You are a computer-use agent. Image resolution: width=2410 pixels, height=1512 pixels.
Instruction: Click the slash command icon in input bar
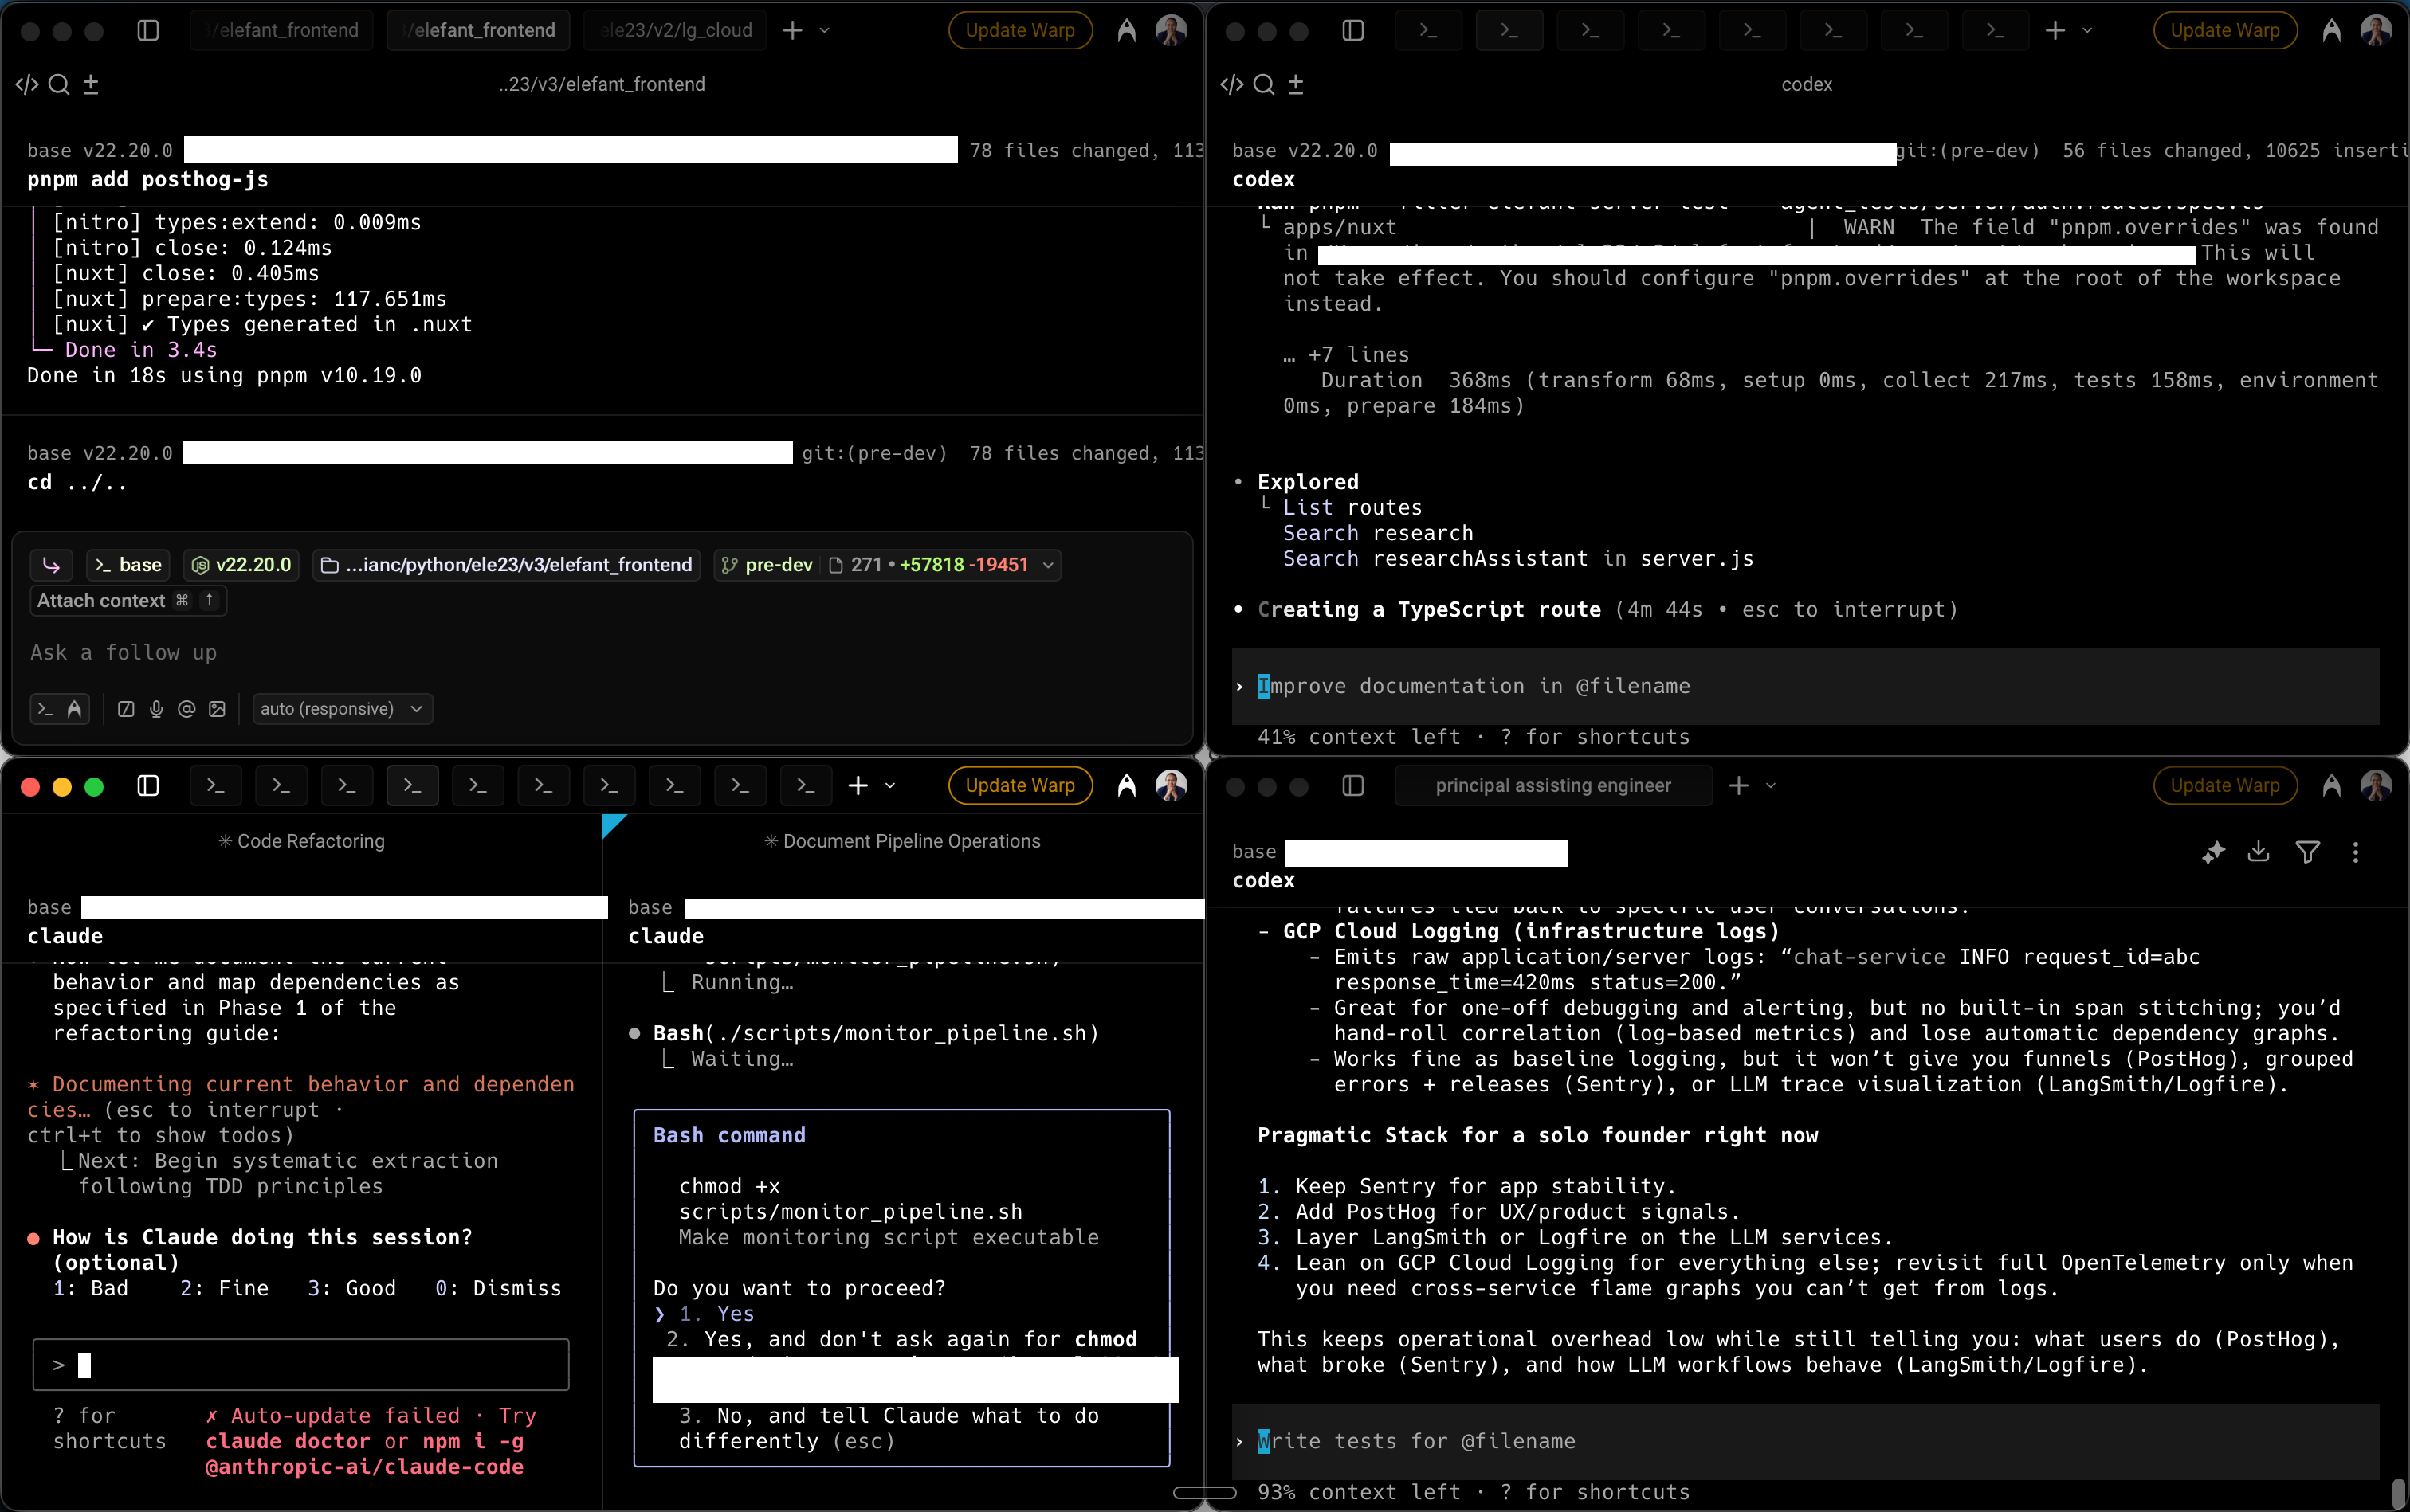tap(126, 709)
